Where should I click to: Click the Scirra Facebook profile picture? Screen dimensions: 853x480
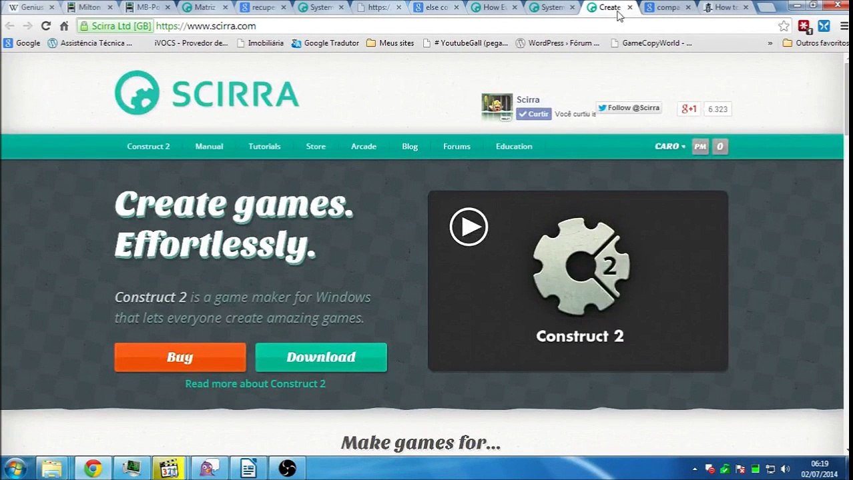497,107
